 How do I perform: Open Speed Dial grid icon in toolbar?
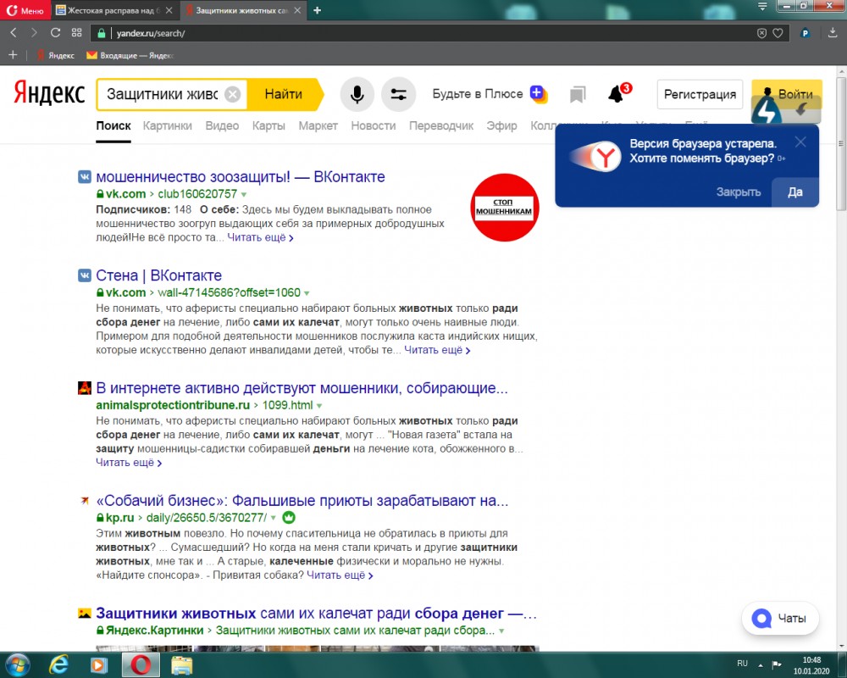(76, 33)
